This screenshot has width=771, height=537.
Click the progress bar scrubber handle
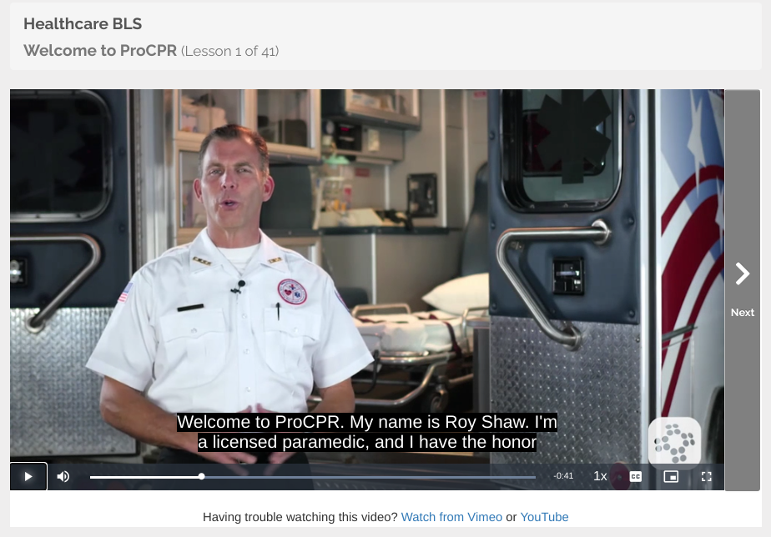[202, 477]
